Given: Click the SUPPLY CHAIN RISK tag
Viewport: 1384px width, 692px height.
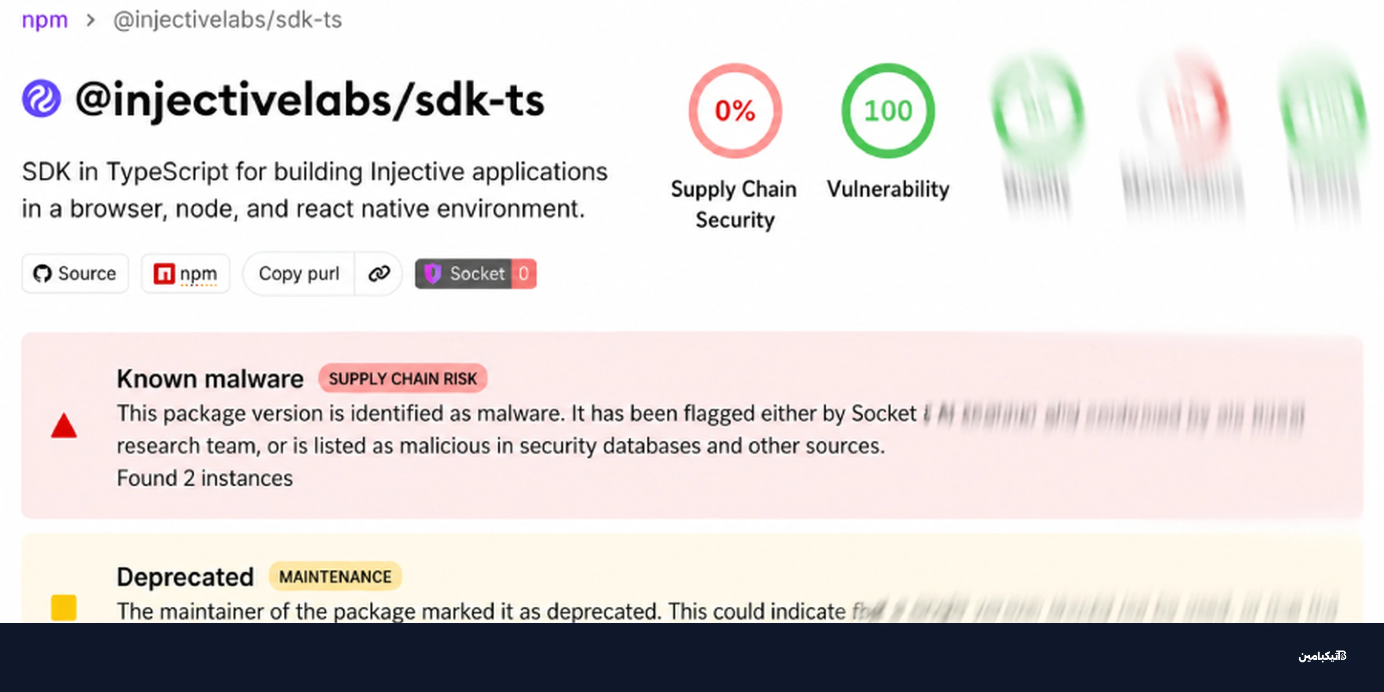Looking at the screenshot, I should (402, 379).
